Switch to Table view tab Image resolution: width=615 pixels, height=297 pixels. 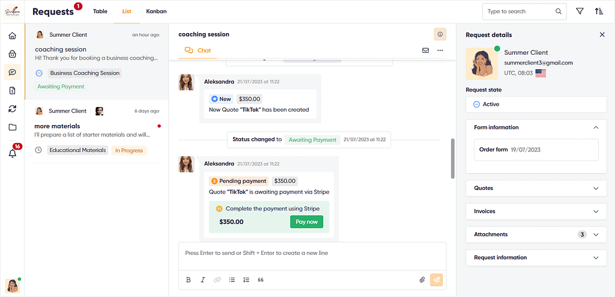tap(100, 11)
